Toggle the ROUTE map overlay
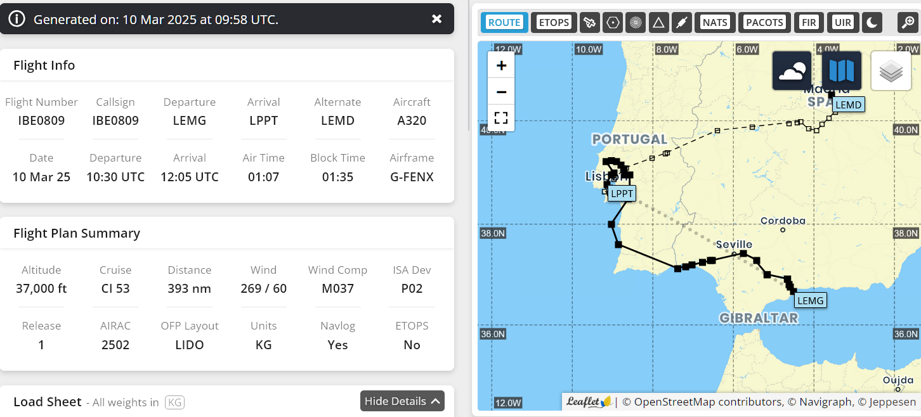Screen dimensions: 921x417 click(x=504, y=22)
